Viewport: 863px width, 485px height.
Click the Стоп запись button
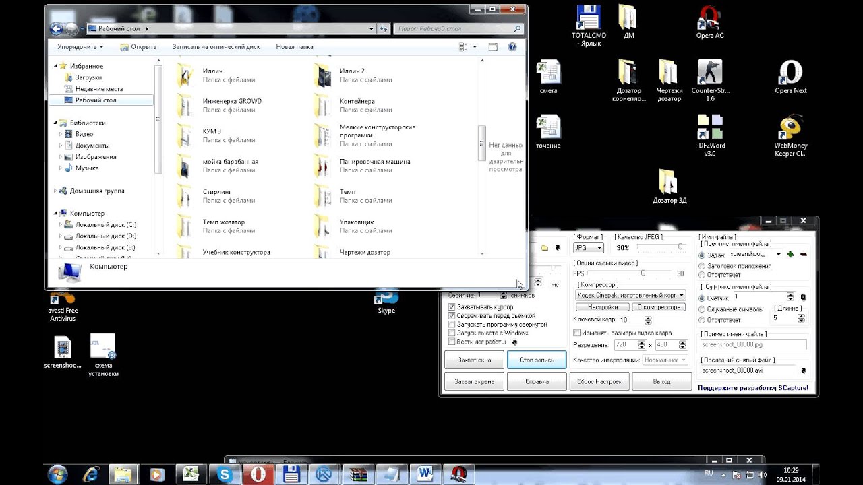point(537,360)
